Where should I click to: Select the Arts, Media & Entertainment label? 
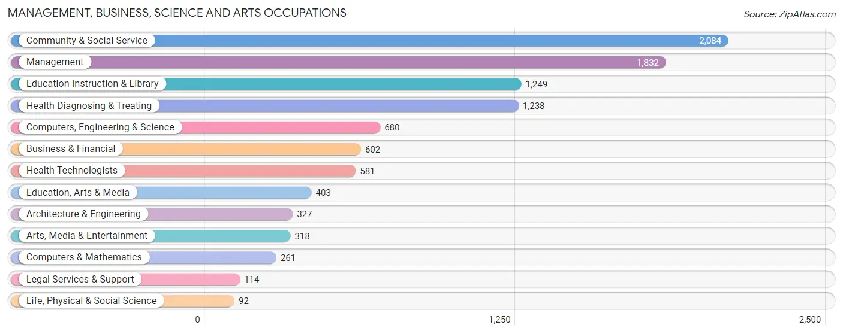point(87,236)
